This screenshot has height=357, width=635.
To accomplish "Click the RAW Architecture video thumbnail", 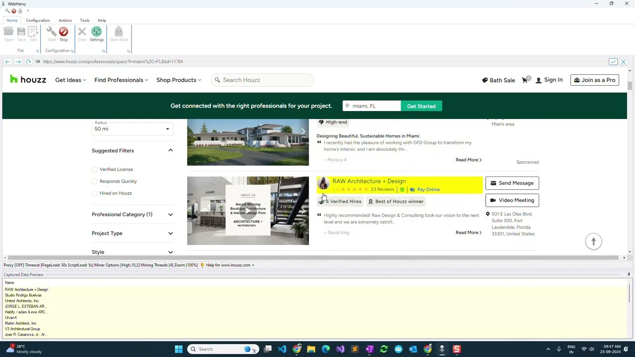I will 248,211.
